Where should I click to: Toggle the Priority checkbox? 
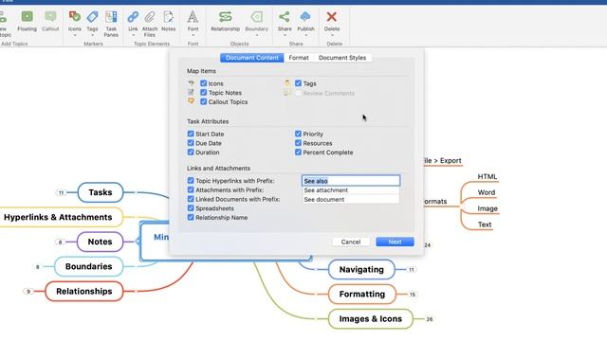[298, 134]
